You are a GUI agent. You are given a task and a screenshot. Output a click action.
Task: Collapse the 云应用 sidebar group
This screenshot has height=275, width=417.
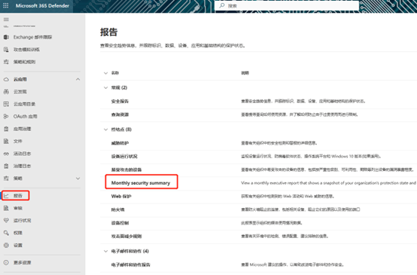pyautogui.click(x=78, y=79)
